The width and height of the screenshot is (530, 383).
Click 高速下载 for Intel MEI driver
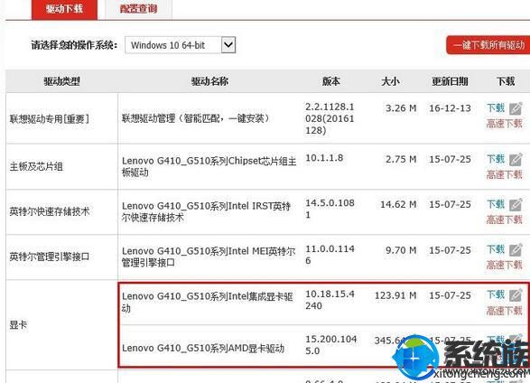pos(505,265)
